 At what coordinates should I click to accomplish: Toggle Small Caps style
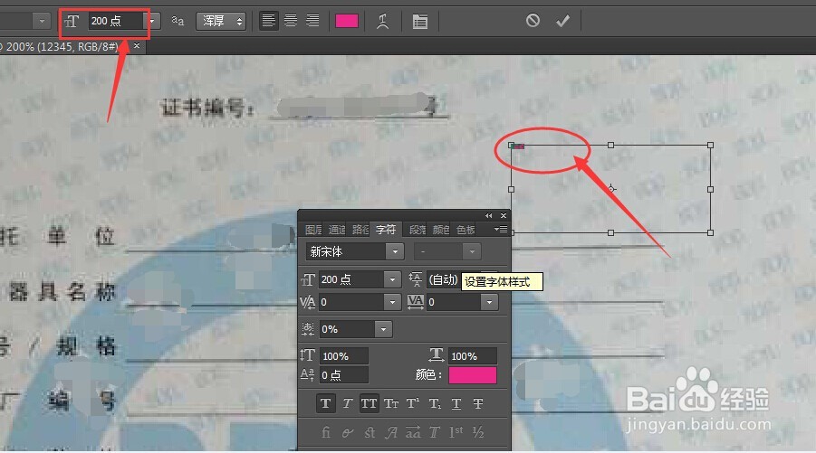(391, 403)
